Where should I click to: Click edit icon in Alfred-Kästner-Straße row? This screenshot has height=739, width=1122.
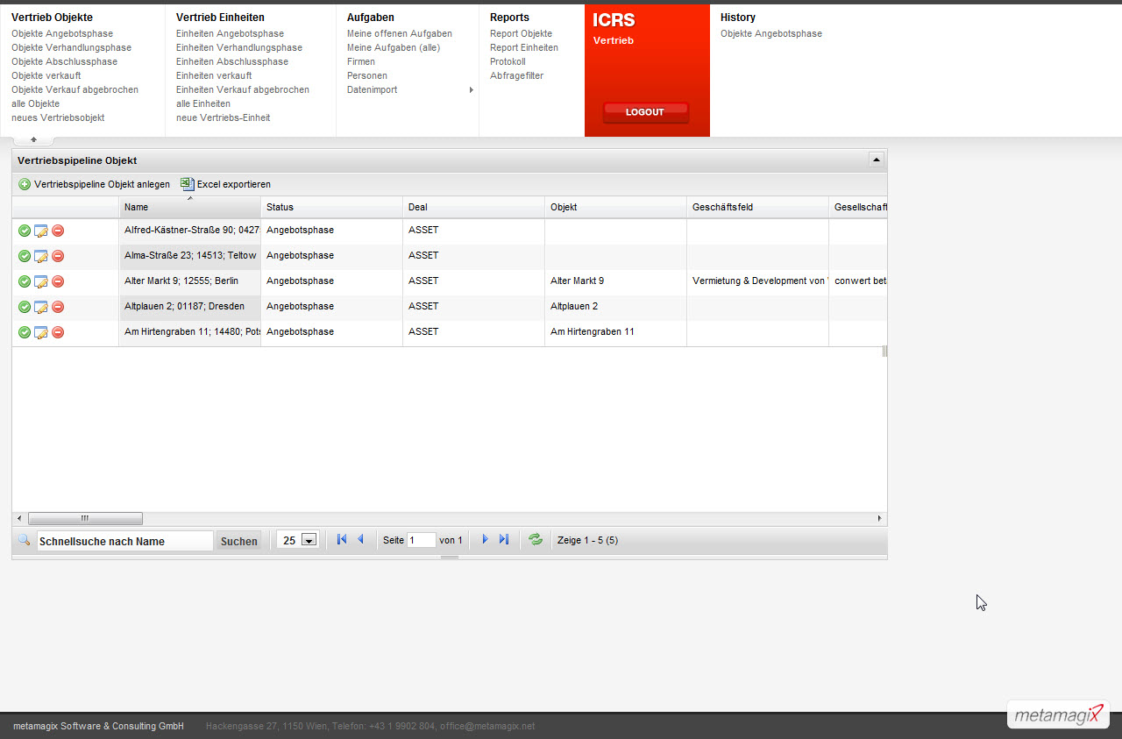pyautogui.click(x=41, y=231)
